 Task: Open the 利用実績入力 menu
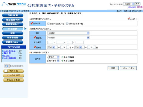(x=13, y=24)
